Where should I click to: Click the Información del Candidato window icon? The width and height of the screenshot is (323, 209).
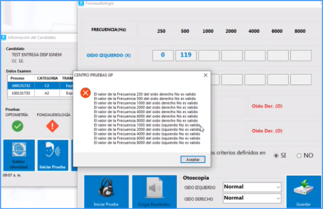3,37
